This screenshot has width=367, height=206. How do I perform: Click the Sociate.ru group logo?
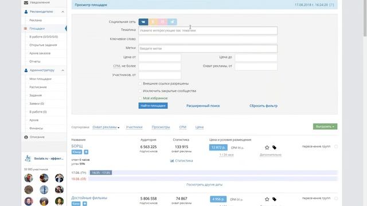(x=28, y=159)
